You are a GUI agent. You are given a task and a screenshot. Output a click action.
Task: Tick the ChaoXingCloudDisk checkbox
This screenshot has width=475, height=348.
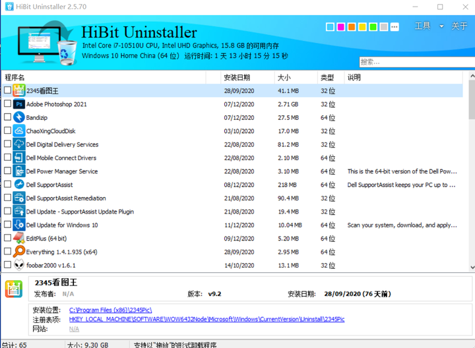point(7,130)
